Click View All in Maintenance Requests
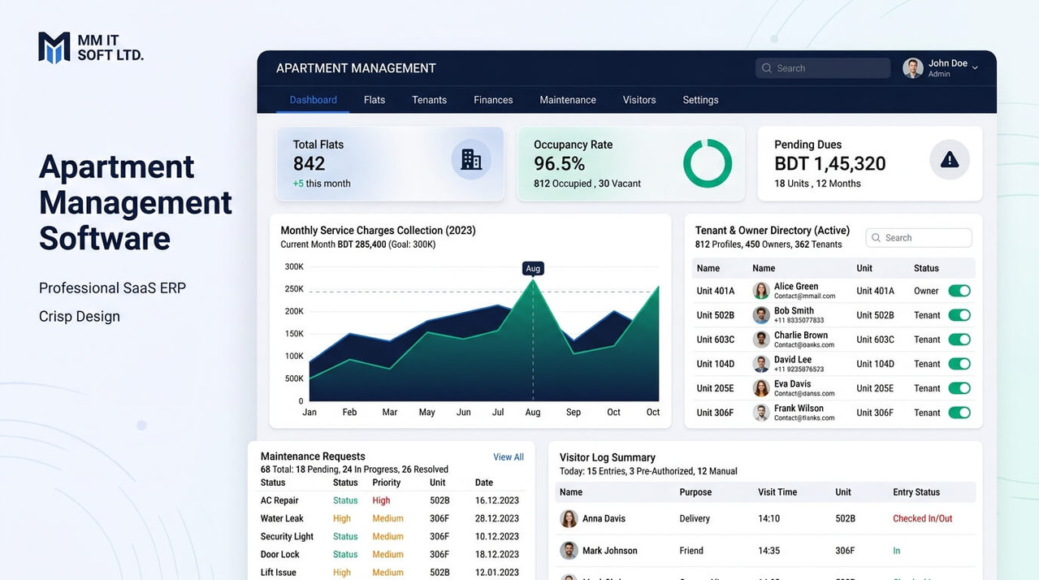 (509, 457)
